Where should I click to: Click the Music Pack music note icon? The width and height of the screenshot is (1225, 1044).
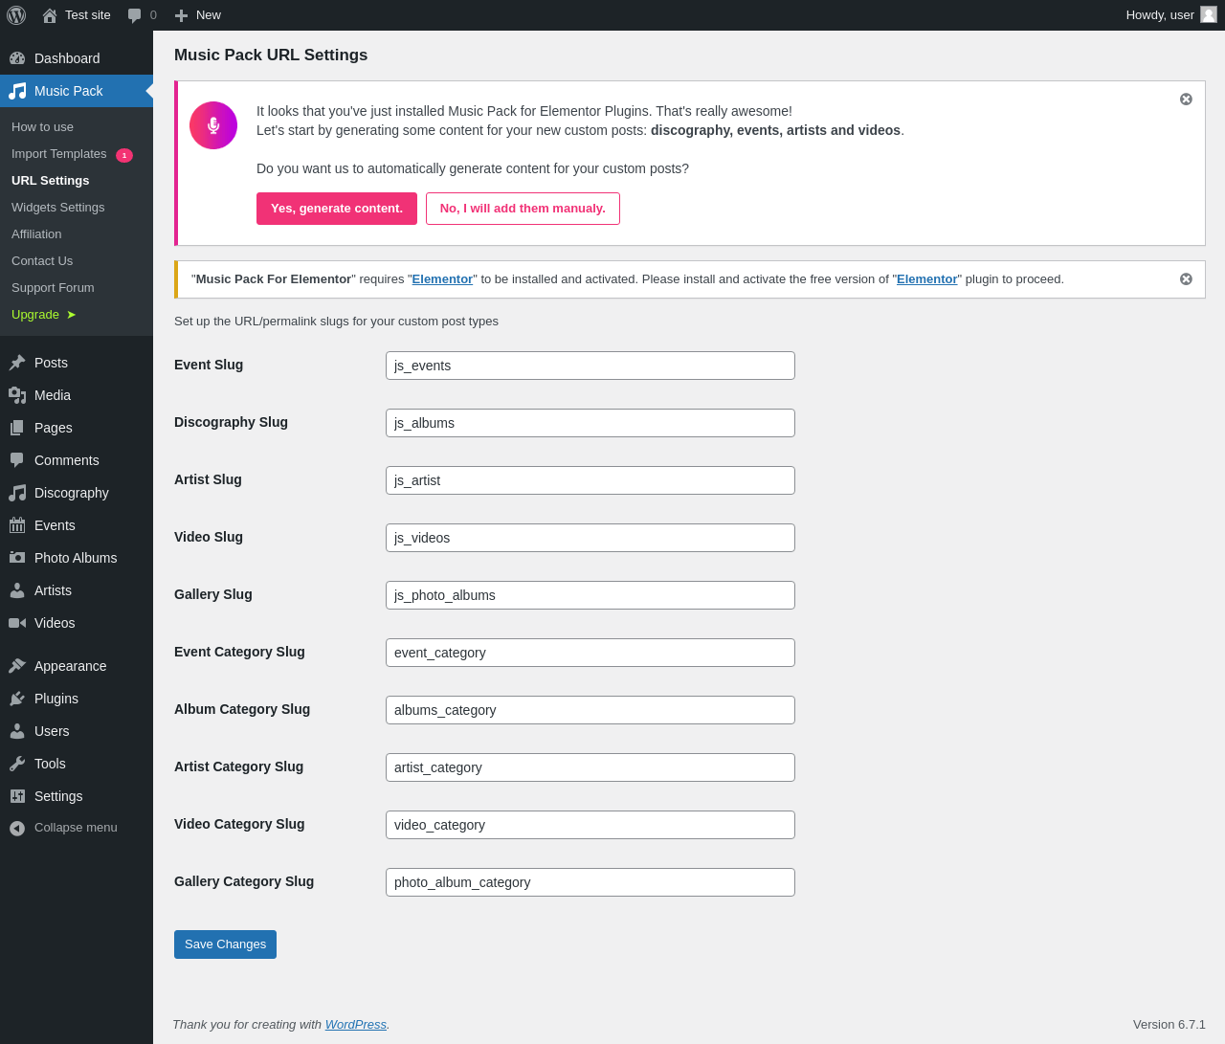pyautogui.click(x=17, y=91)
